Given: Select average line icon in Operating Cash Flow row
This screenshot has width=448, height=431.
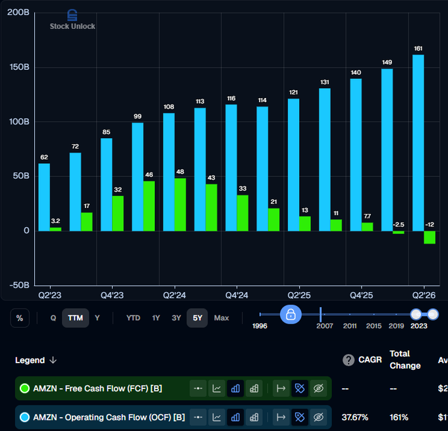Looking at the screenshot, I should tap(198, 417).
